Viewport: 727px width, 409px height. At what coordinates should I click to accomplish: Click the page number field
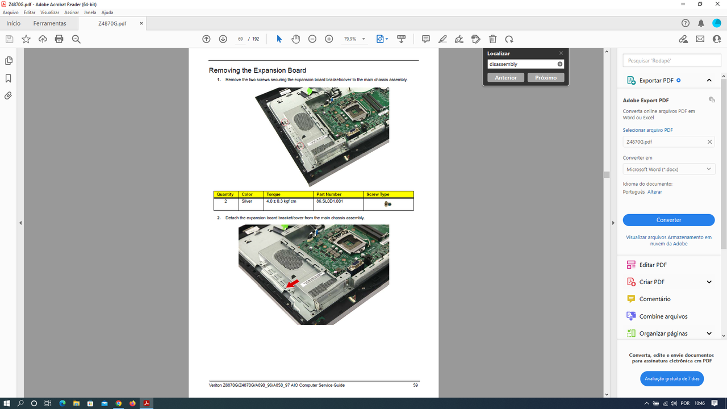(240, 39)
